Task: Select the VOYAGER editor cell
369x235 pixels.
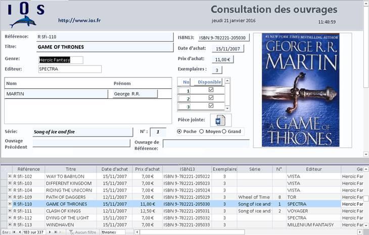Action: coord(314,211)
